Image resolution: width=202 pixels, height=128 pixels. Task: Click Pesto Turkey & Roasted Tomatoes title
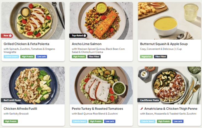coord(97,109)
